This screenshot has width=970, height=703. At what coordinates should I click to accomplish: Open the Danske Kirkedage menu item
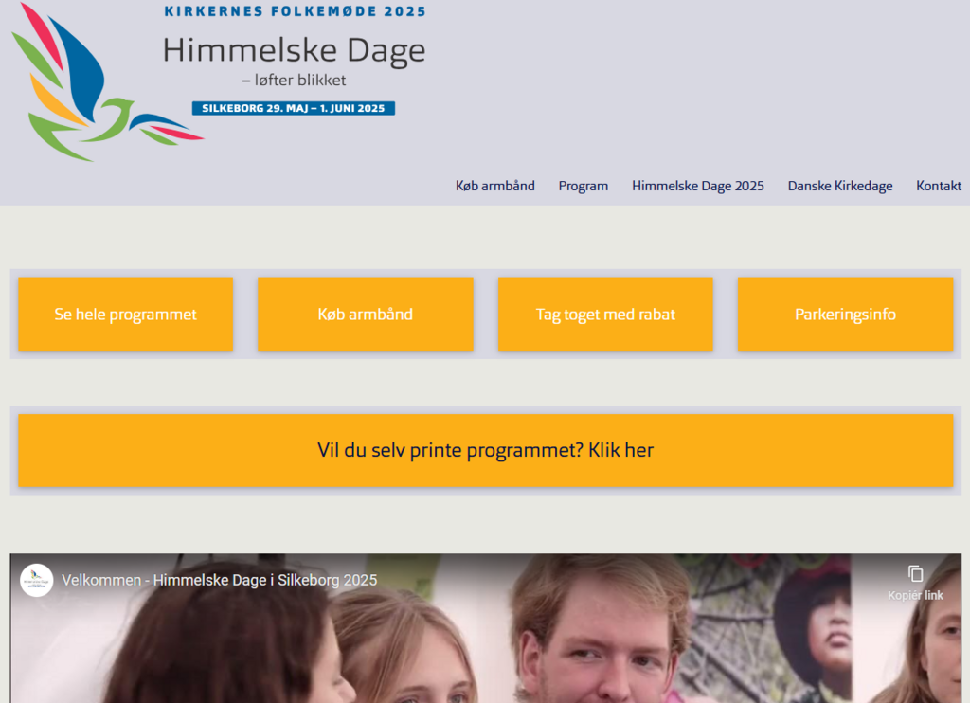coord(840,186)
